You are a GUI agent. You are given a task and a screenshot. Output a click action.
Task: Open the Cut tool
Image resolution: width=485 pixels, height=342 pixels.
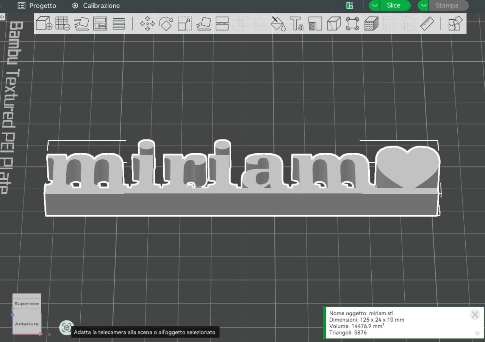(x=222, y=23)
